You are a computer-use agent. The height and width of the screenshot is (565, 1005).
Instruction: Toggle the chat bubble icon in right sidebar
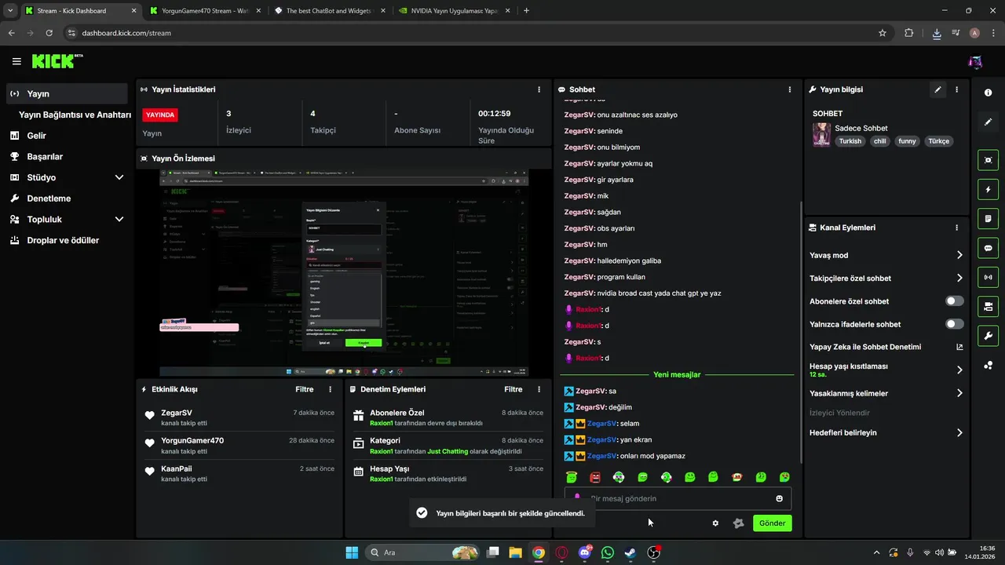point(988,248)
